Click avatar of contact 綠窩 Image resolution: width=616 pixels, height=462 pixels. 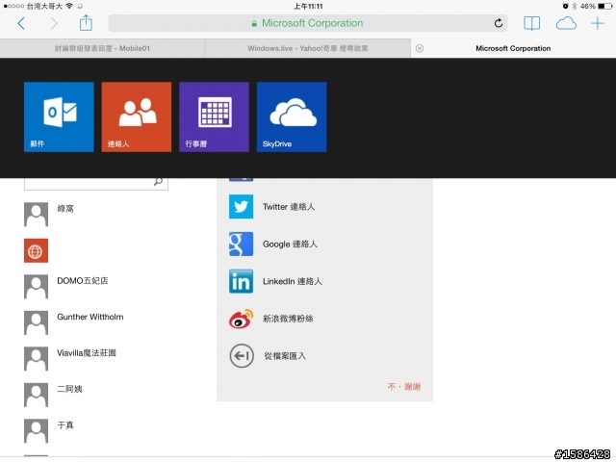pyautogui.click(x=36, y=215)
